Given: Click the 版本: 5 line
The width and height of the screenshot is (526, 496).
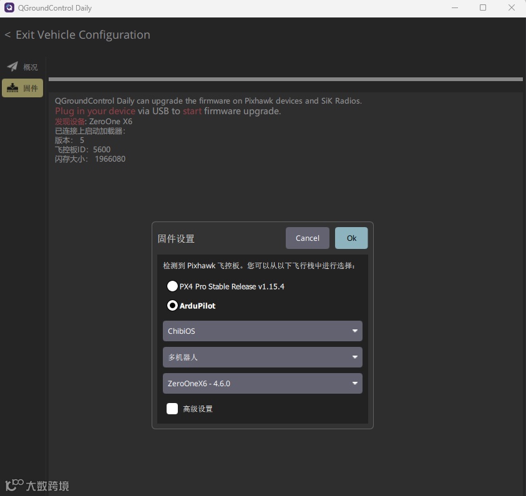Looking at the screenshot, I should coord(69,140).
